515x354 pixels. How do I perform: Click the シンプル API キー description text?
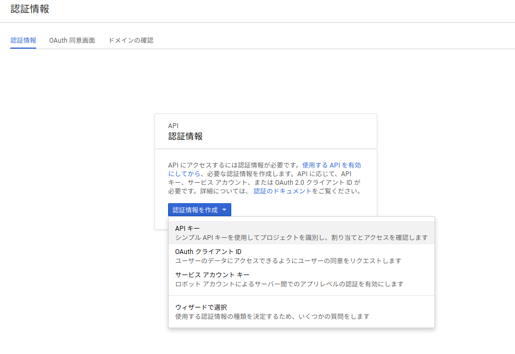pos(302,238)
